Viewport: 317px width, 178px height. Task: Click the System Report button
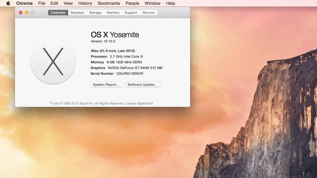tap(106, 85)
